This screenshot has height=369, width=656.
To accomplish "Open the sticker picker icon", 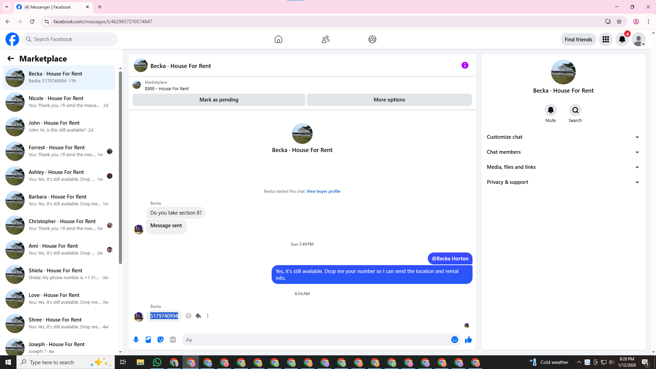I will 161,340.
